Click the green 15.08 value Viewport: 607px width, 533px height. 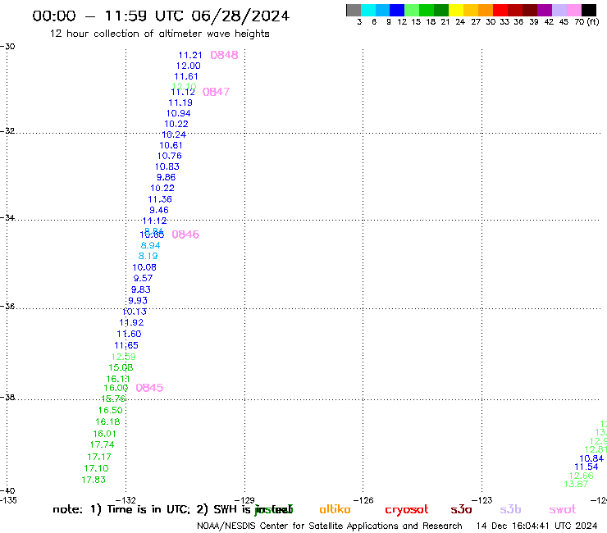(121, 367)
